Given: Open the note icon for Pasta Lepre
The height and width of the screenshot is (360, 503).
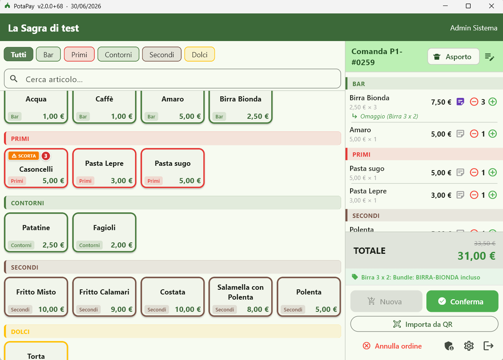Looking at the screenshot, I should [x=460, y=195].
